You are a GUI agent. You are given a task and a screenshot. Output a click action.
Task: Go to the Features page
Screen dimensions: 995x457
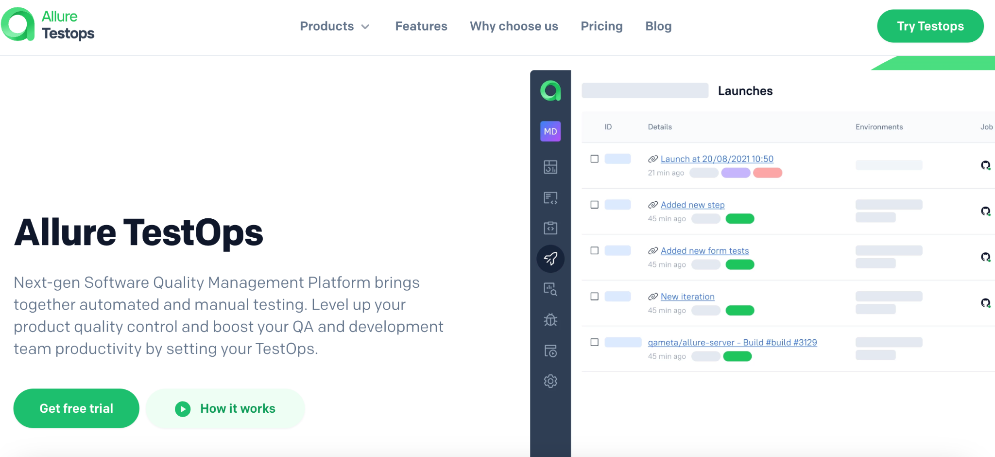coord(421,26)
